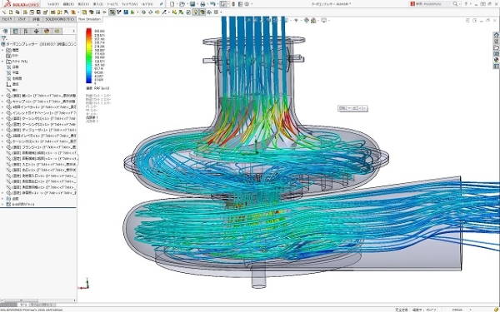Click the 出口<1> tooltip label in viewport
Image resolution: width=500 pixels, height=312 pixels.
click(x=352, y=108)
